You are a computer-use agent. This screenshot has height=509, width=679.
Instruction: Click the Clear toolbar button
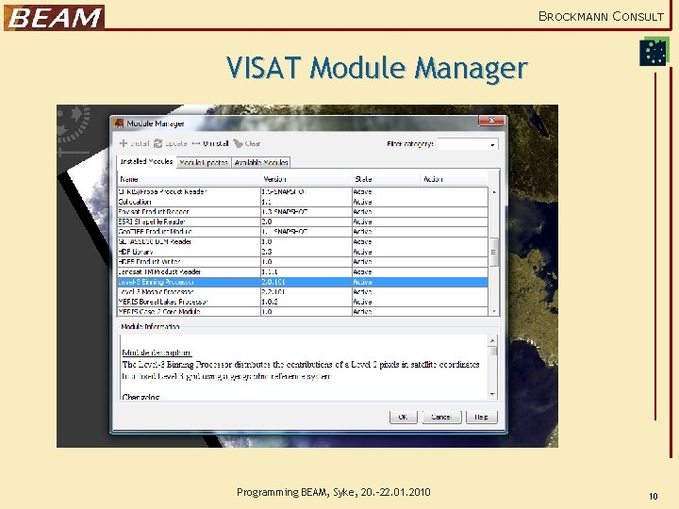click(x=247, y=143)
